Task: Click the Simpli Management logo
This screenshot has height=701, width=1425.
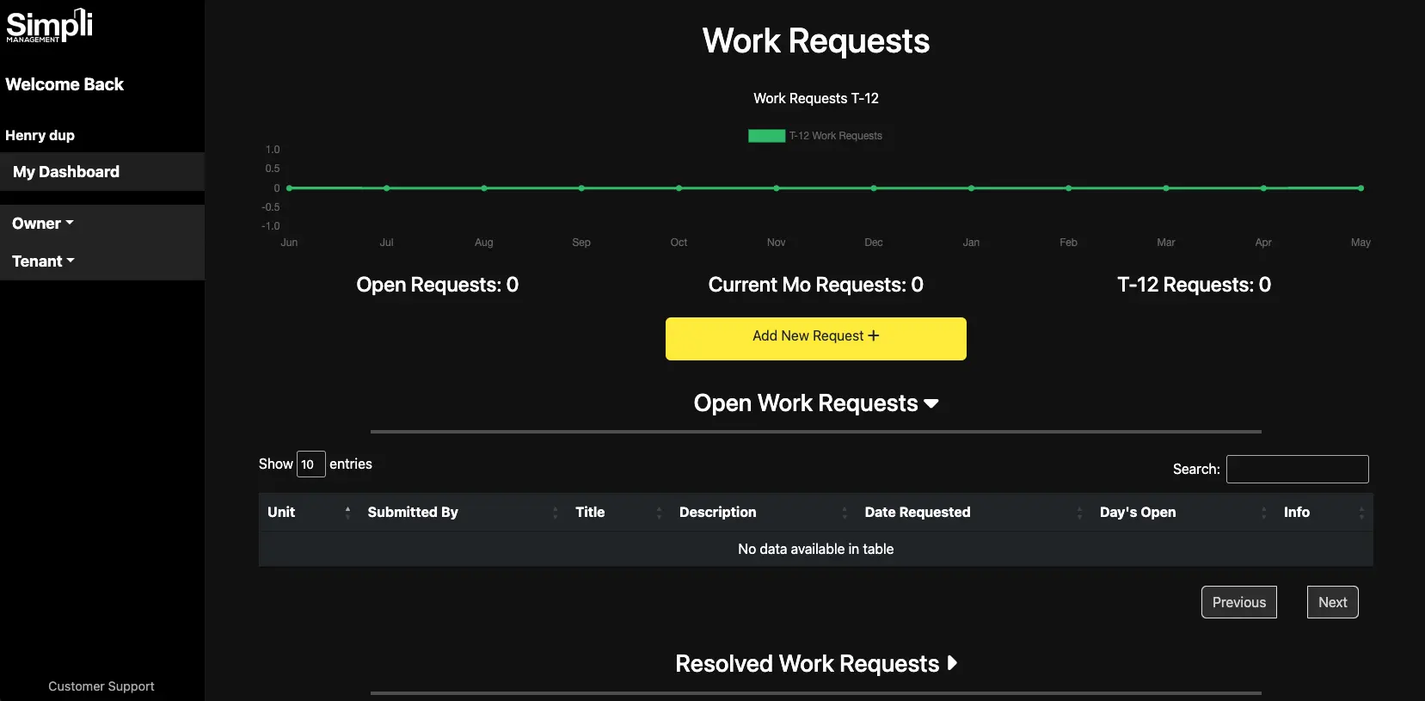Action: tap(49, 25)
